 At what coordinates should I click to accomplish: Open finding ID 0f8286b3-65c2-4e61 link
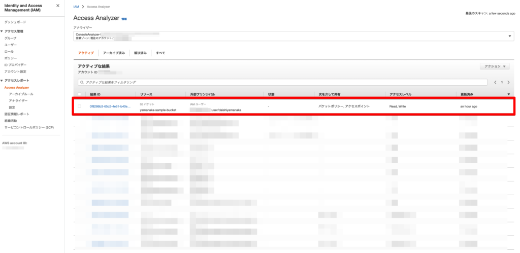tap(110, 106)
